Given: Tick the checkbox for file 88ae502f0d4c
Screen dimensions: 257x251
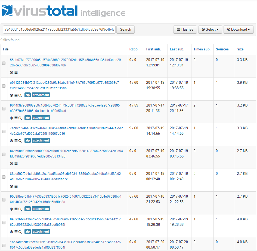Looking at the screenshot, I should pyautogui.click(x=4, y=177).
